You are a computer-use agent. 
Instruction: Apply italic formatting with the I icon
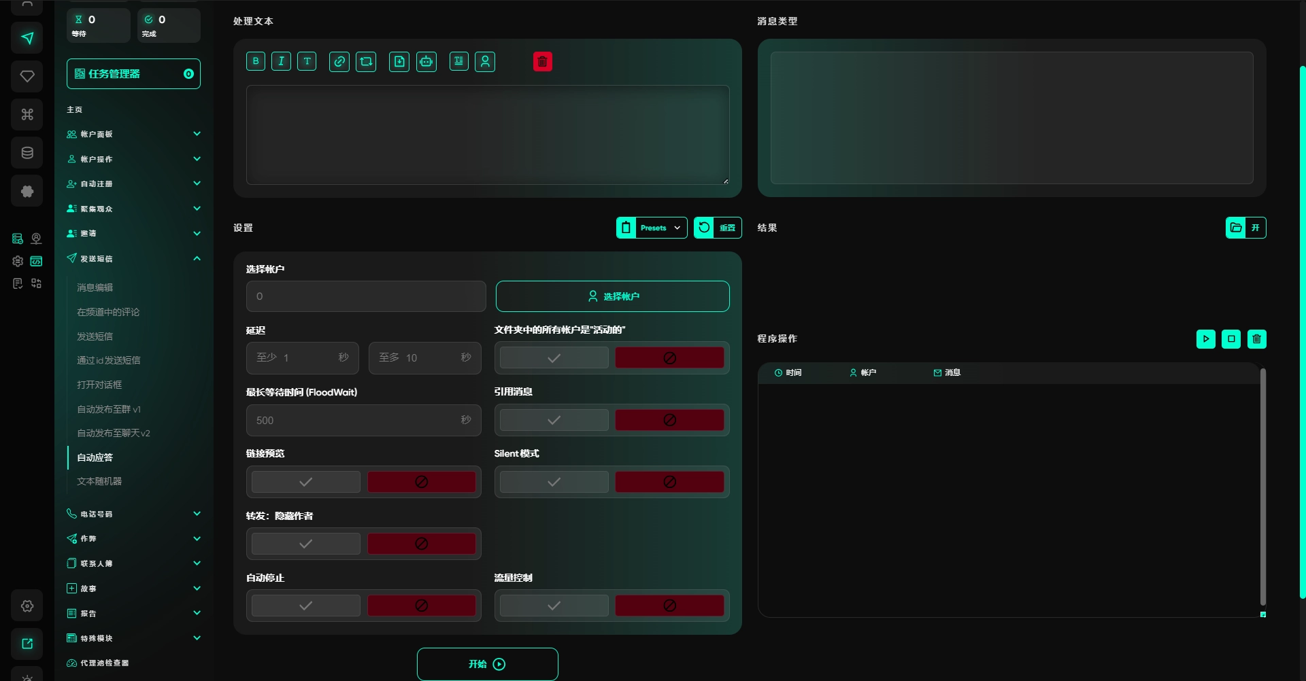(x=281, y=61)
